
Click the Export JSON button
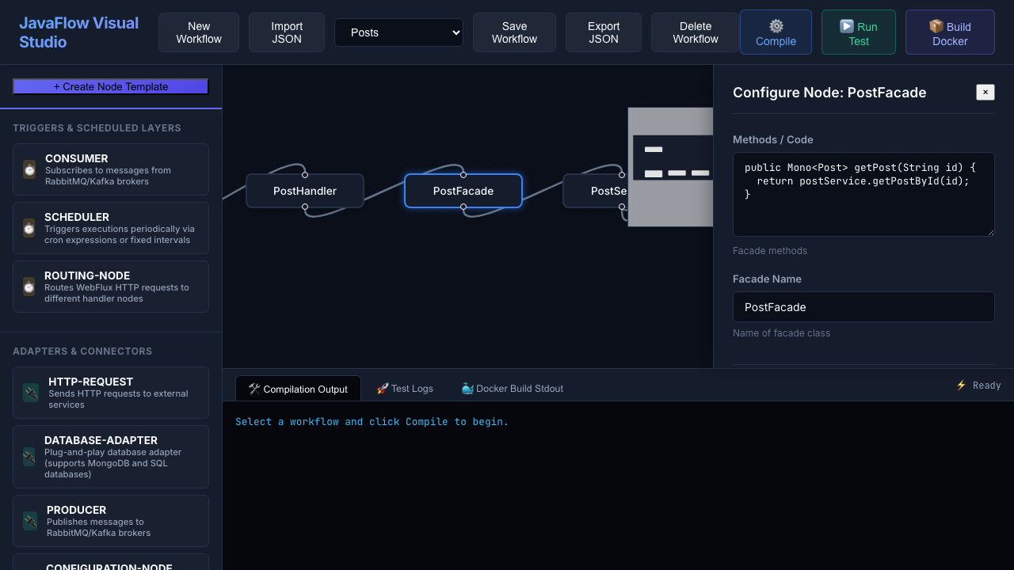[x=604, y=32]
